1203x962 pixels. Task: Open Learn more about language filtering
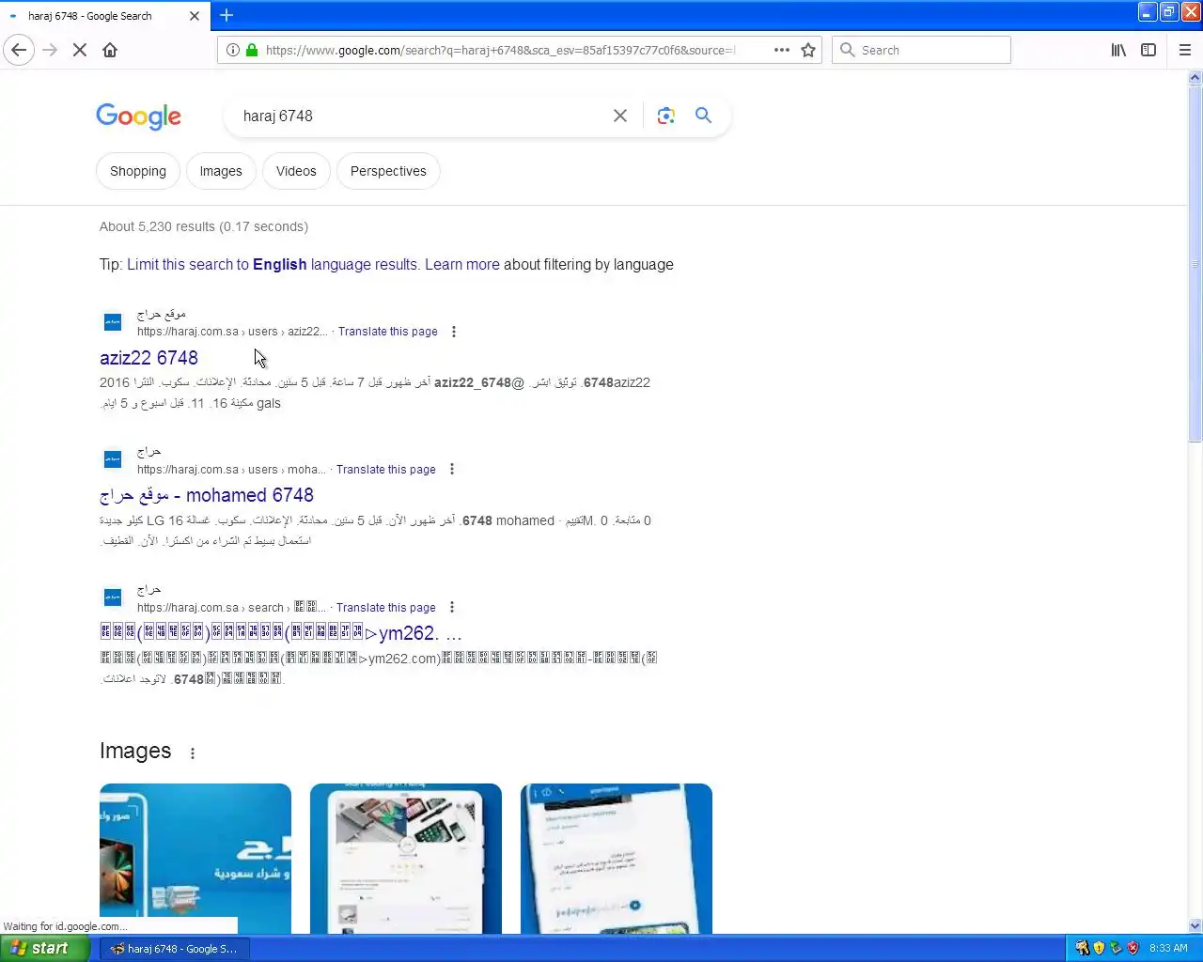click(462, 265)
